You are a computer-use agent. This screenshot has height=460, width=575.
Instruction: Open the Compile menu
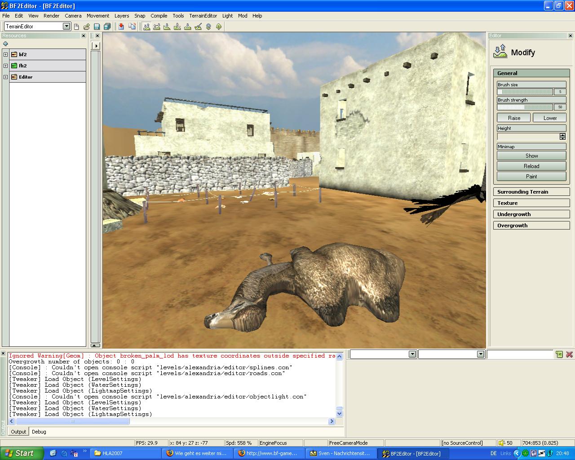tap(159, 16)
